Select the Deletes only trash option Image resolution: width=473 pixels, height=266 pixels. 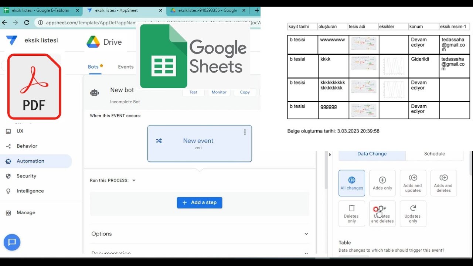(x=352, y=214)
